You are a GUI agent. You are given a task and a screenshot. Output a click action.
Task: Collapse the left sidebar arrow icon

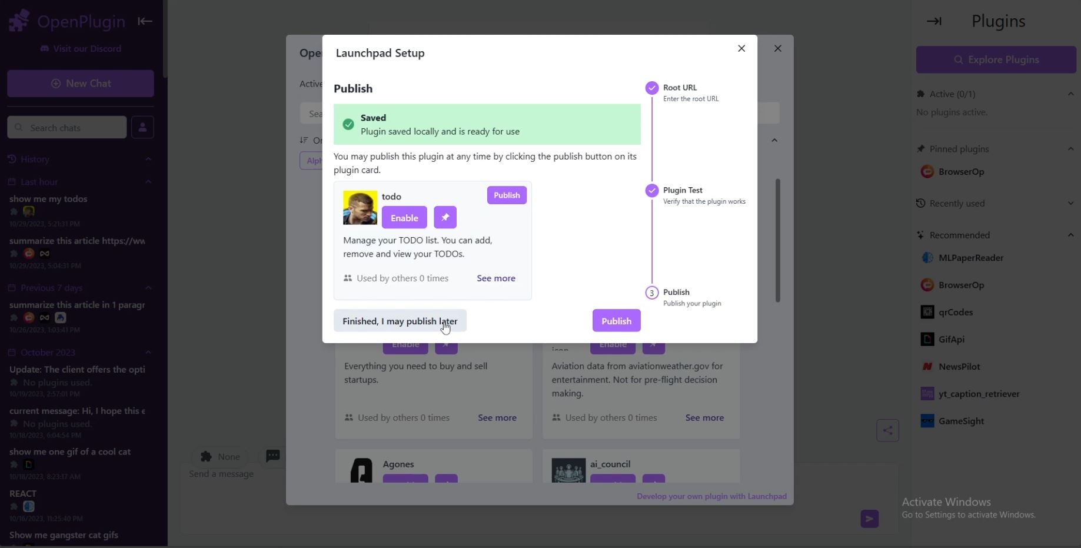145,21
